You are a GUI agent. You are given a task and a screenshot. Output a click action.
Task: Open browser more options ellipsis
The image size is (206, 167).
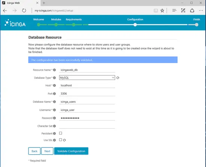pyautogui.click(x=201, y=11)
